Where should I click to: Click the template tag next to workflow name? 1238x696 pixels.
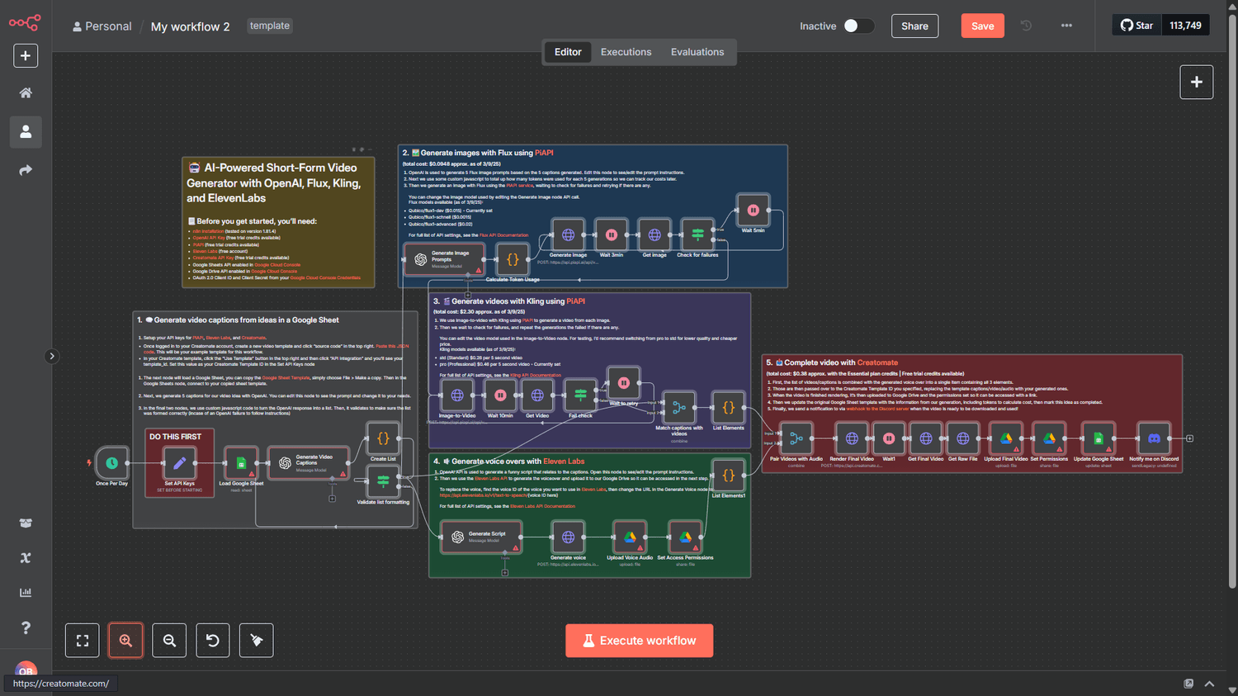[270, 26]
